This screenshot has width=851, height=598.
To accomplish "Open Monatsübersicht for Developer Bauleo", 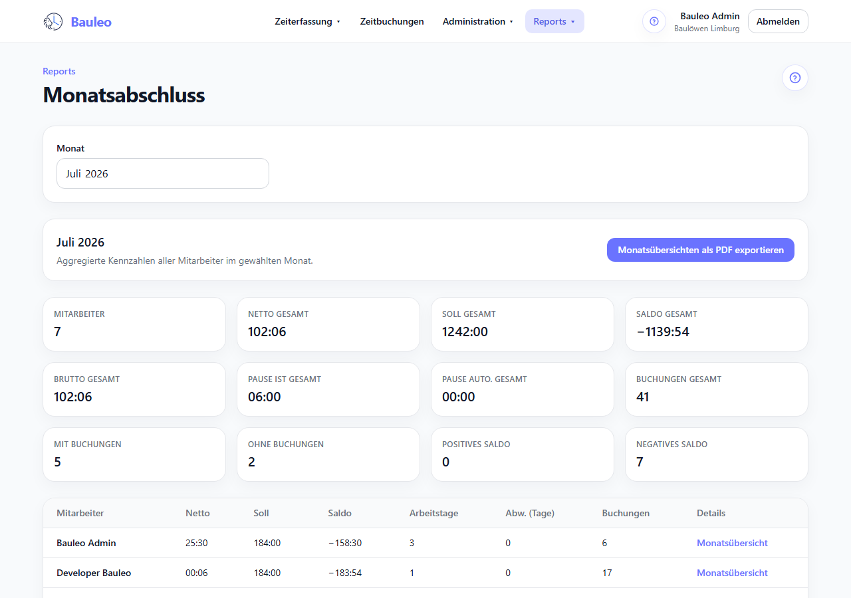I will point(732,573).
